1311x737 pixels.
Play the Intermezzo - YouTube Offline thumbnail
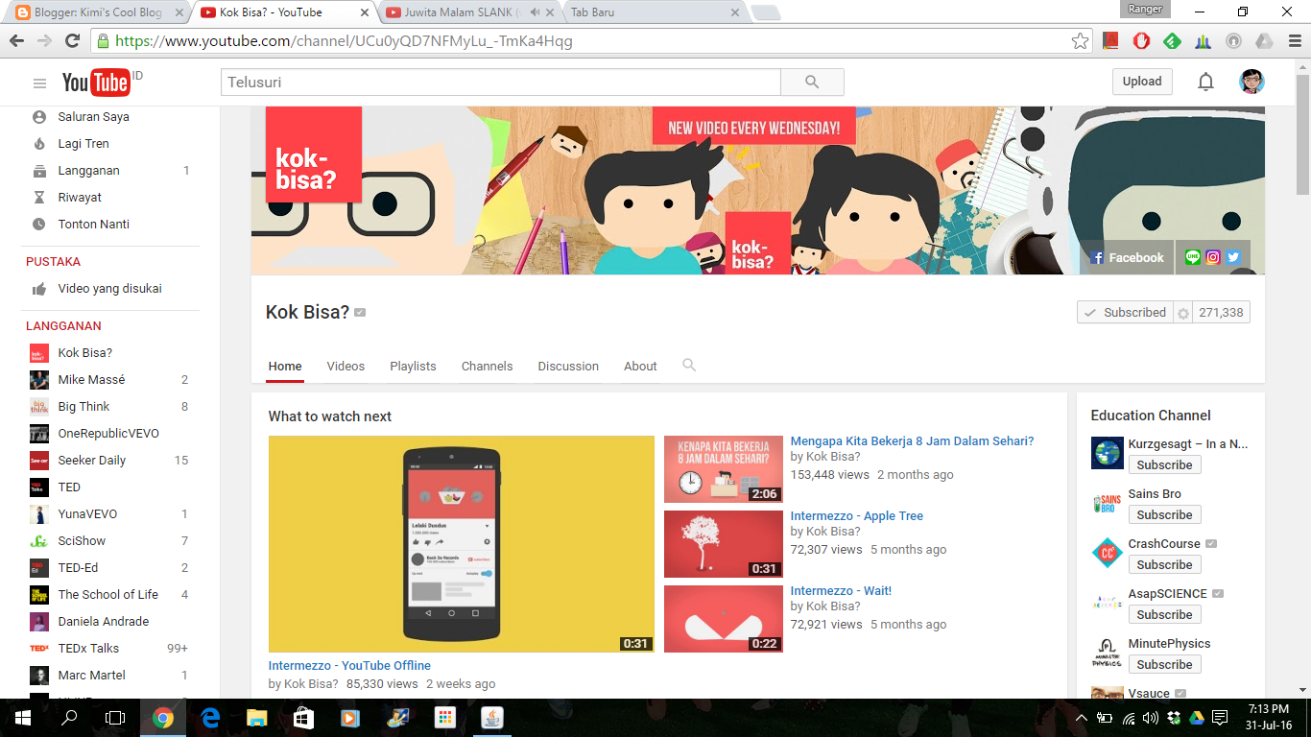click(461, 544)
